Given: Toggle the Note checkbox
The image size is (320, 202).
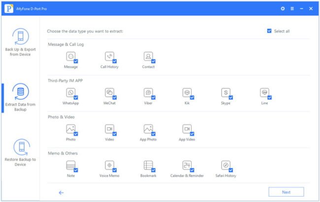Looking at the screenshot, I should (76, 170).
